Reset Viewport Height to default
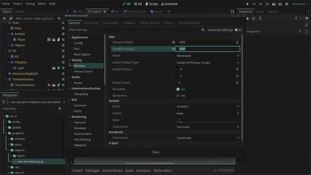The width and height of the screenshot is (311, 175). [173, 49]
